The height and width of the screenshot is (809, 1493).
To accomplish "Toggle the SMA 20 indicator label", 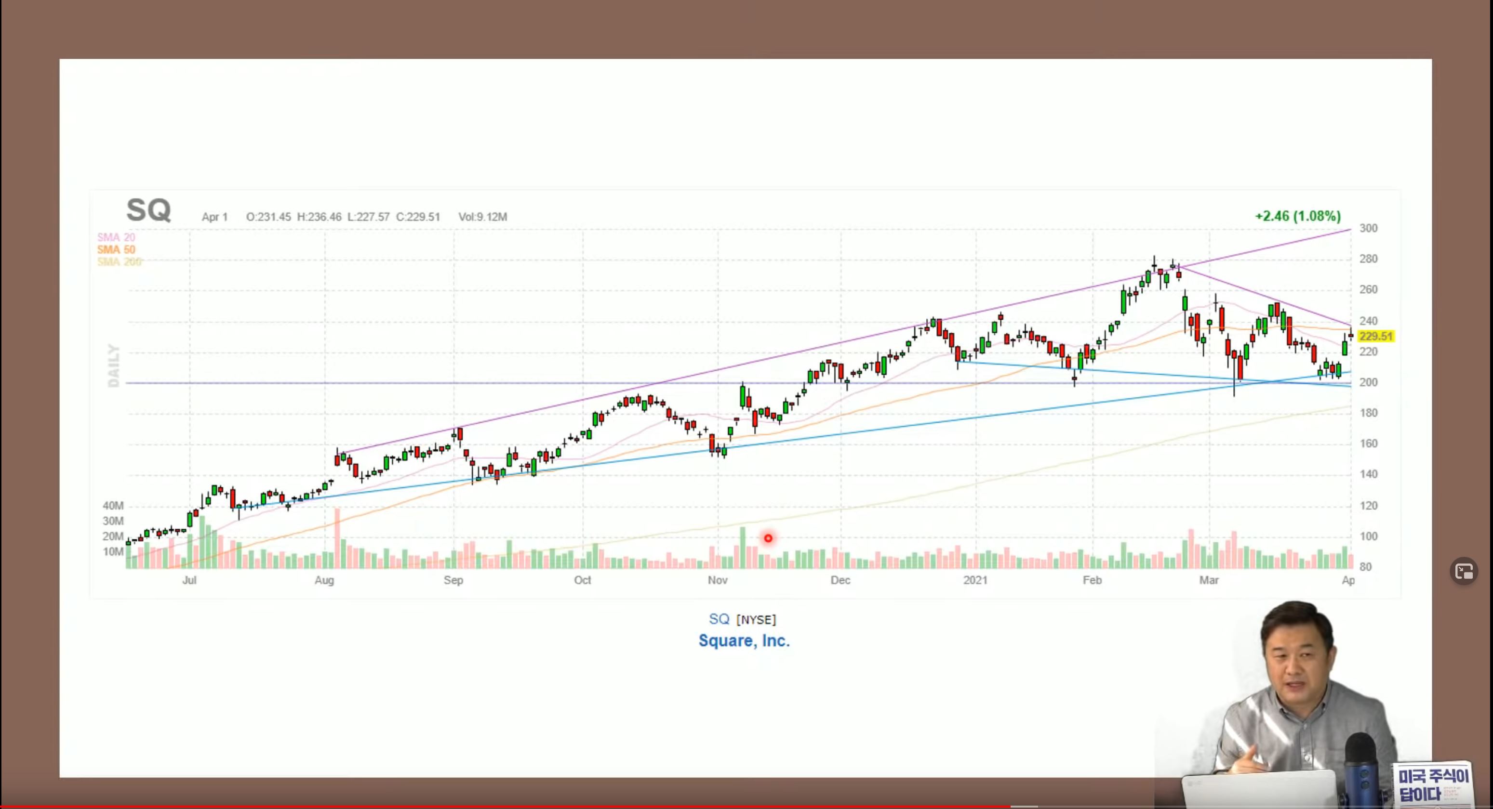I will (116, 237).
